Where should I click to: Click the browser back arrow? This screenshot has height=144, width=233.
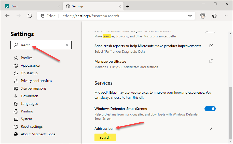(7, 16)
